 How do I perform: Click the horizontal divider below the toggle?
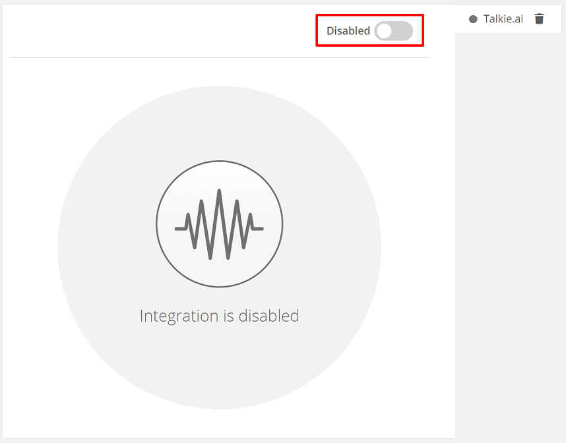[x=220, y=57]
